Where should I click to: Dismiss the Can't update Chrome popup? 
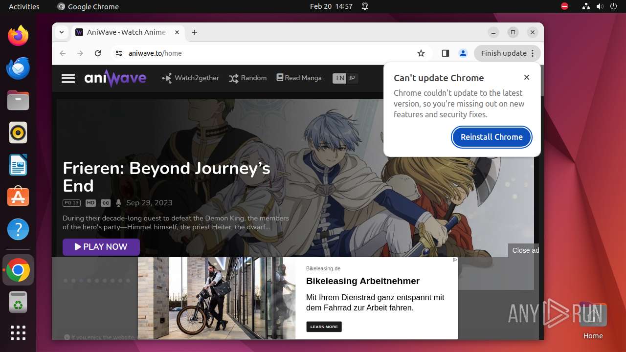(x=527, y=77)
